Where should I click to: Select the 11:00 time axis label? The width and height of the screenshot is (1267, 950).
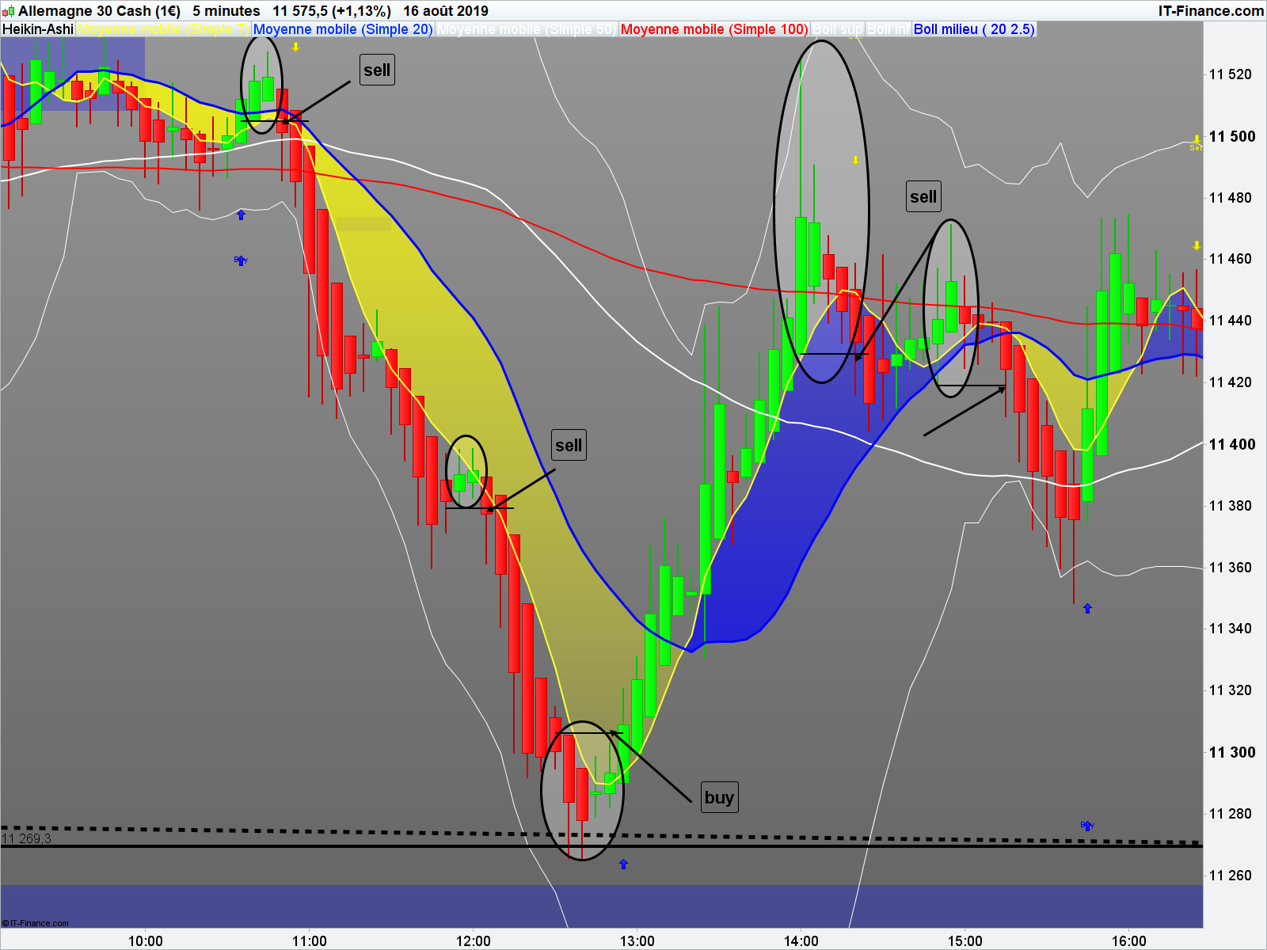tap(310, 941)
